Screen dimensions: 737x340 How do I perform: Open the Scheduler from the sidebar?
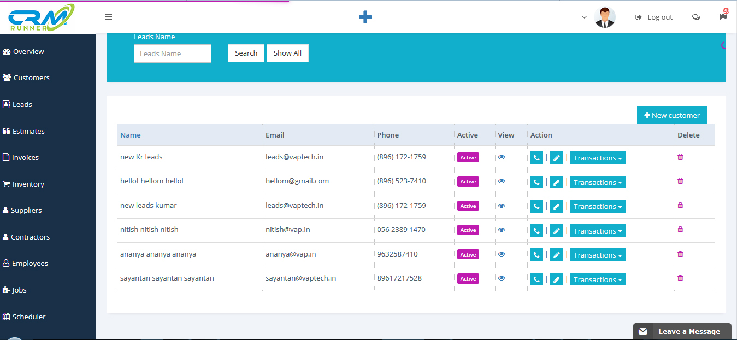(x=28, y=317)
